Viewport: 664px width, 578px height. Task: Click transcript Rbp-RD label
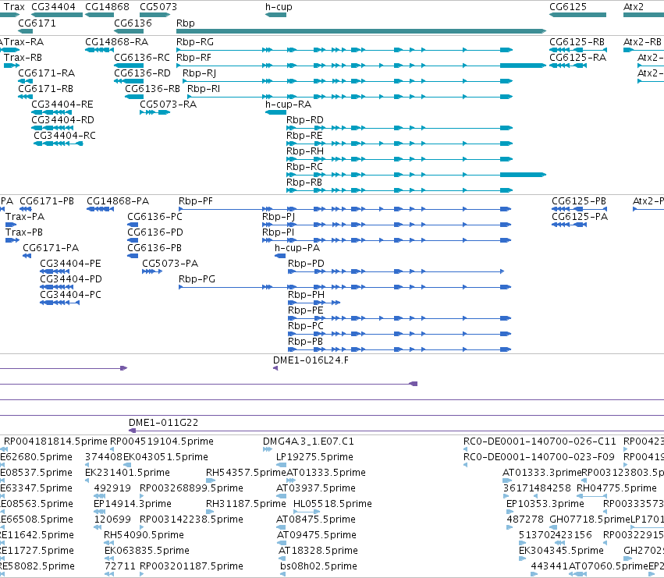tap(305, 120)
